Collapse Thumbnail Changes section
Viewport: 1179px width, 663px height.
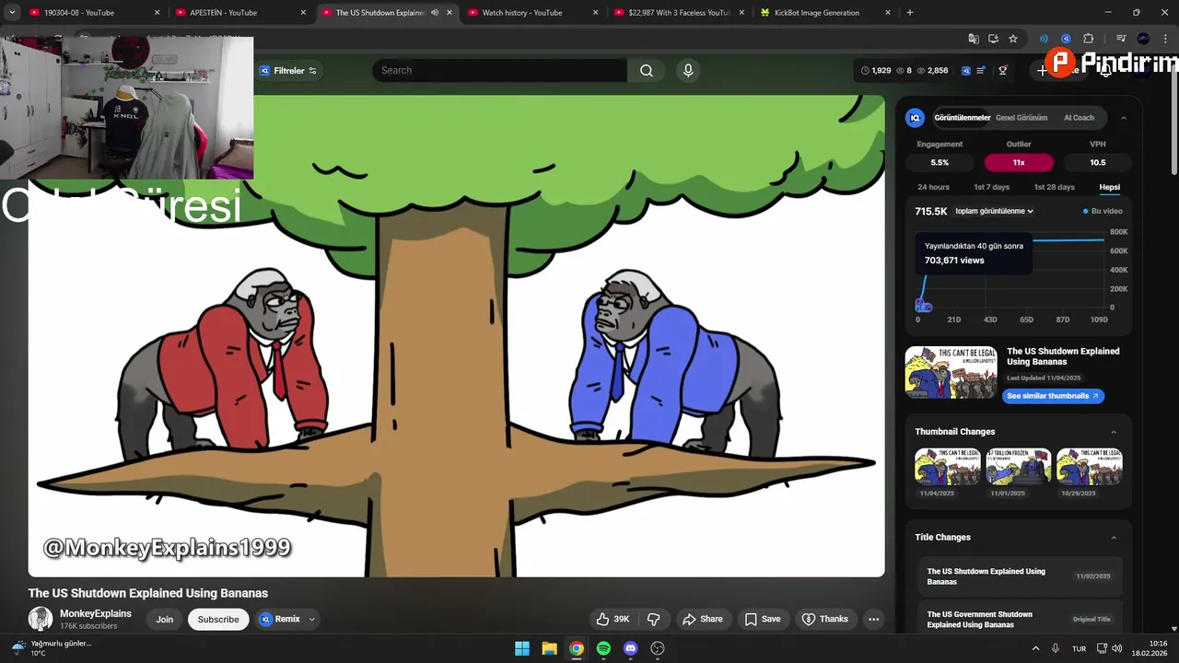point(1114,432)
